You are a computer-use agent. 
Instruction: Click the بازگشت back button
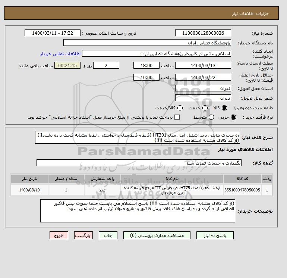click(x=83, y=235)
